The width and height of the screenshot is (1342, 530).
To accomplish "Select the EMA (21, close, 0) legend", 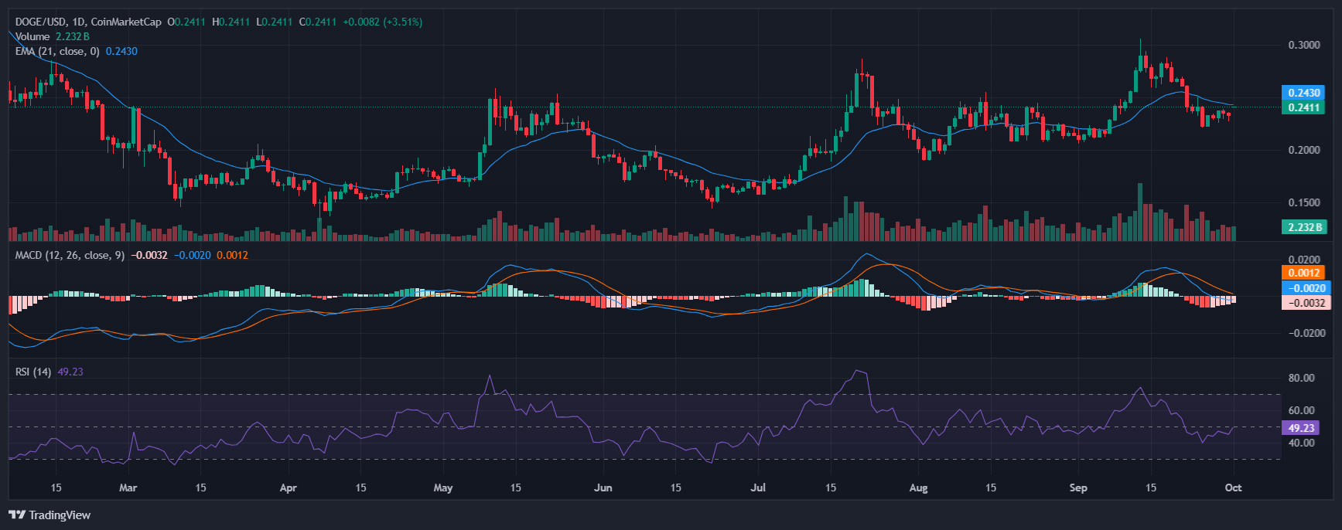I will click(x=57, y=51).
